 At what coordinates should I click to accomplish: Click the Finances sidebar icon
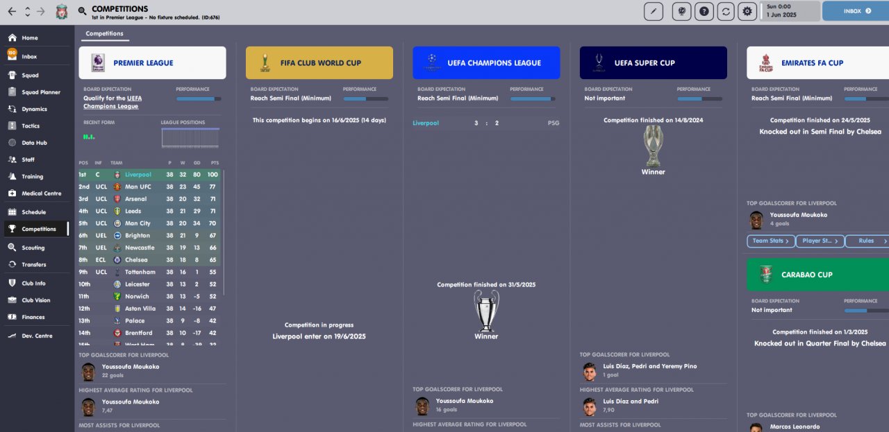click(x=13, y=317)
